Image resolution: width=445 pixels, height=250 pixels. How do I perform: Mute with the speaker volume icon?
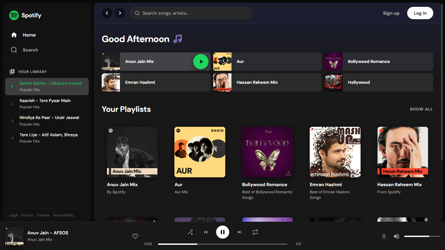[x=396, y=236]
